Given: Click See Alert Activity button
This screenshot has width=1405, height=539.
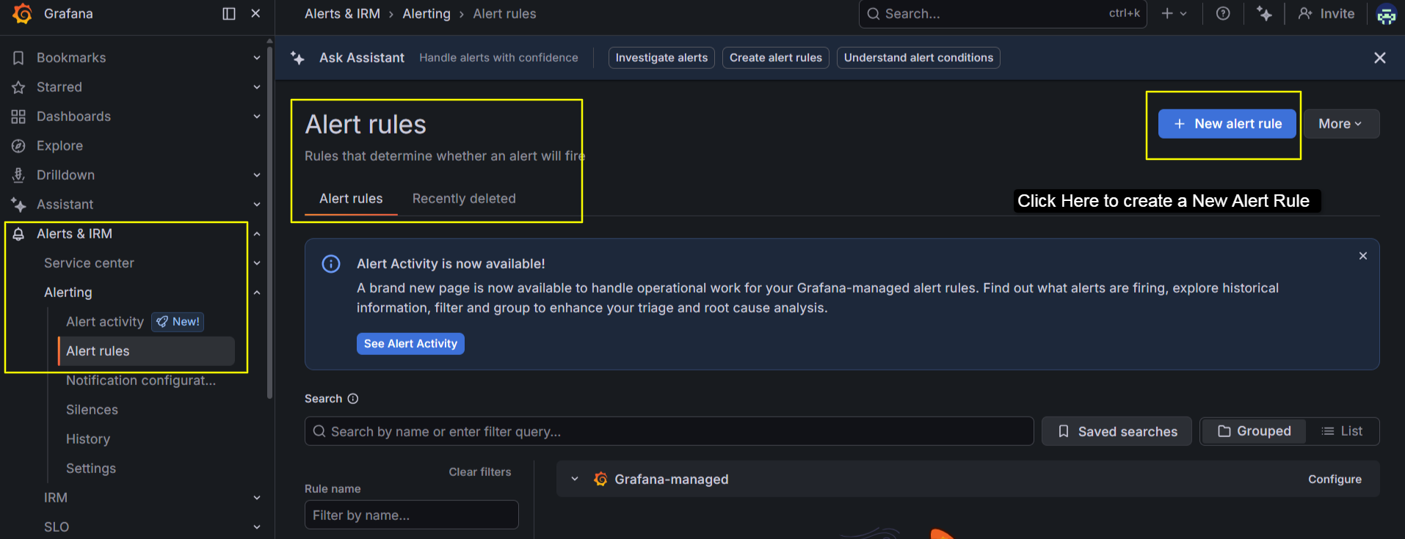Looking at the screenshot, I should click(x=410, y=344).
